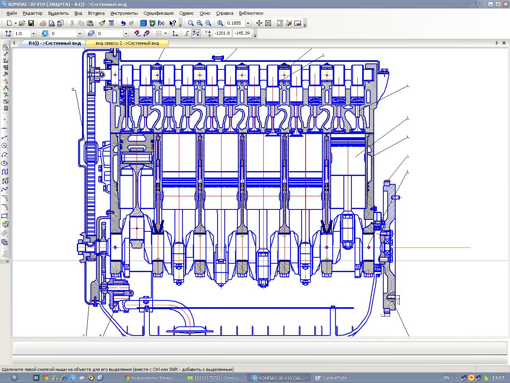Select the Circle drawing tool
The width and height of the screenshot is (510, 383).
pyautogui.click(x=5, y=146)
